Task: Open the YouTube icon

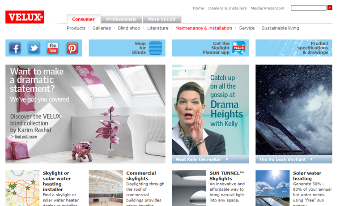Action: coord(53,48)
